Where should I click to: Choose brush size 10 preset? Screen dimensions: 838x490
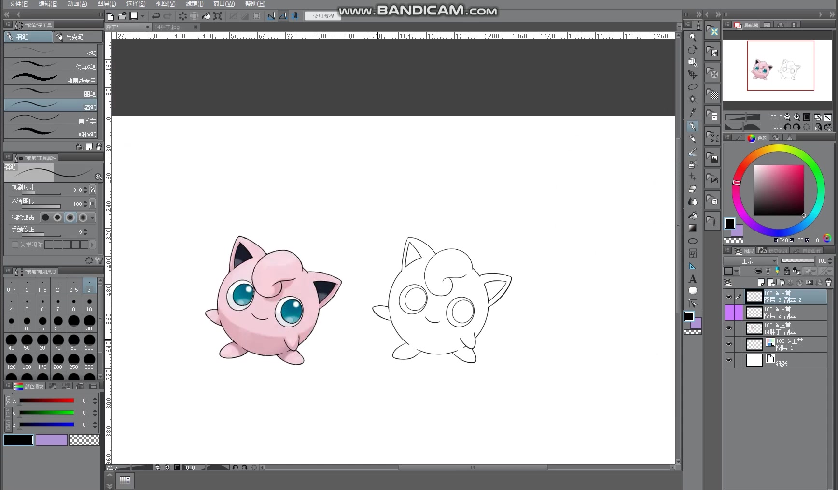coord(89,304)
